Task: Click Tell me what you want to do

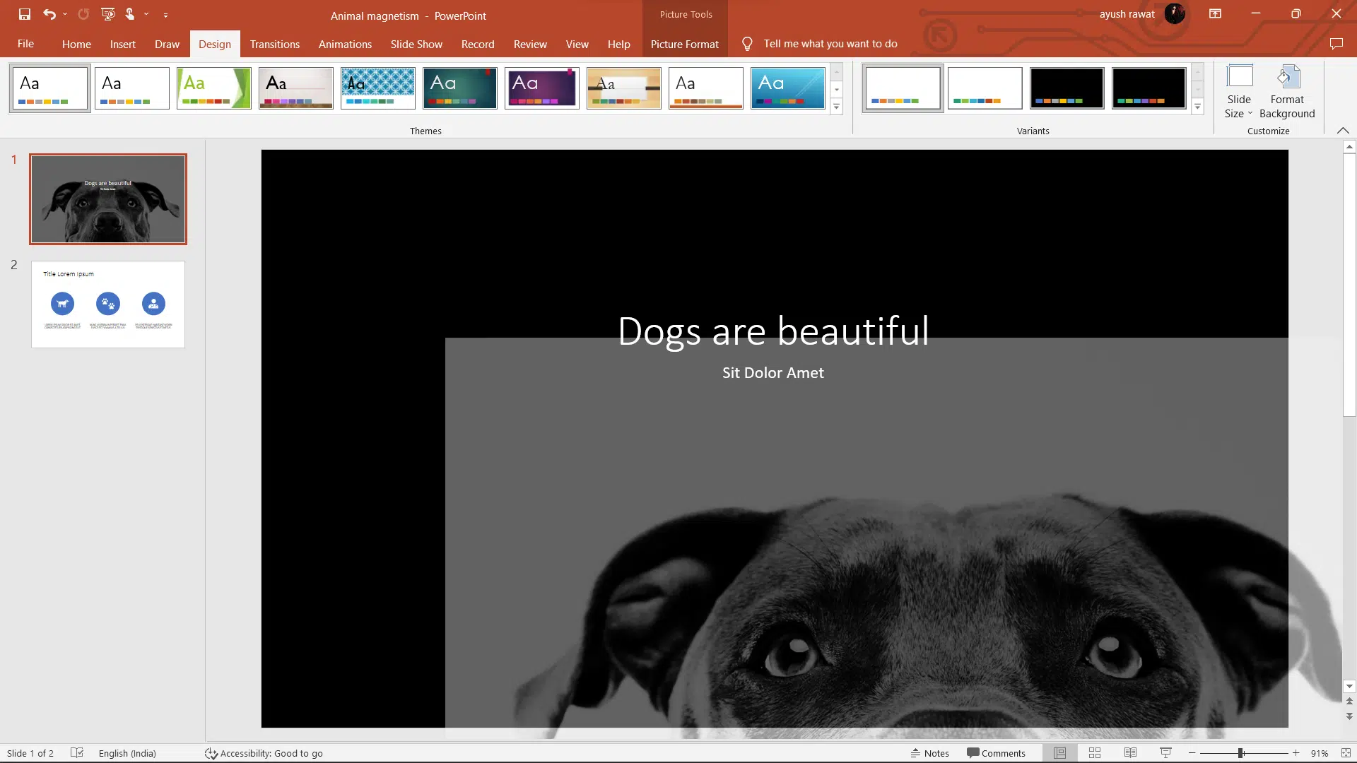Action: [829, 43]
